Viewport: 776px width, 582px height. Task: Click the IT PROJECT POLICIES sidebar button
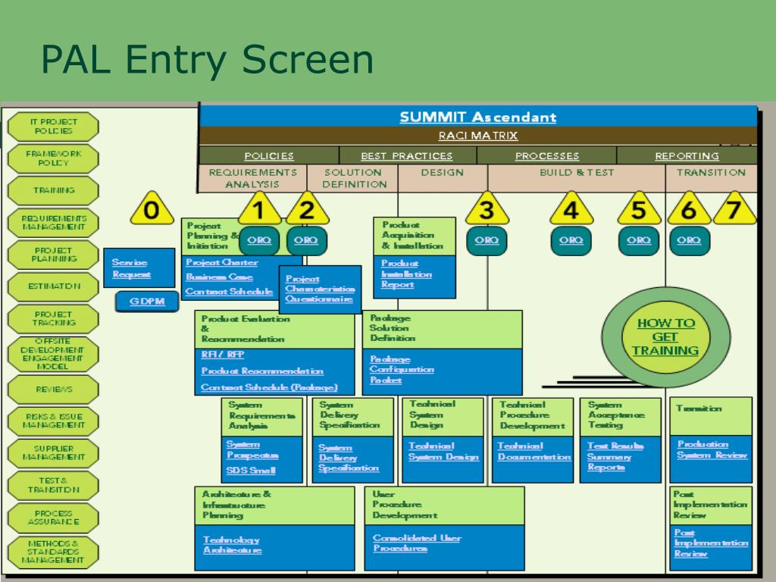53,127
